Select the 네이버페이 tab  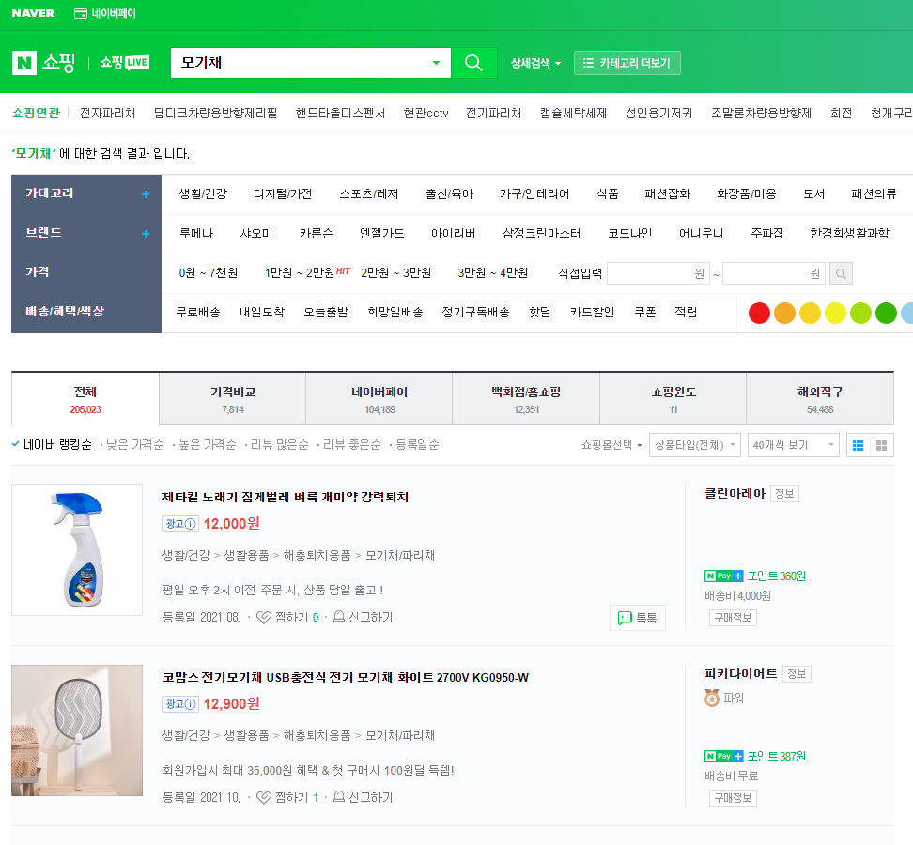379,399
